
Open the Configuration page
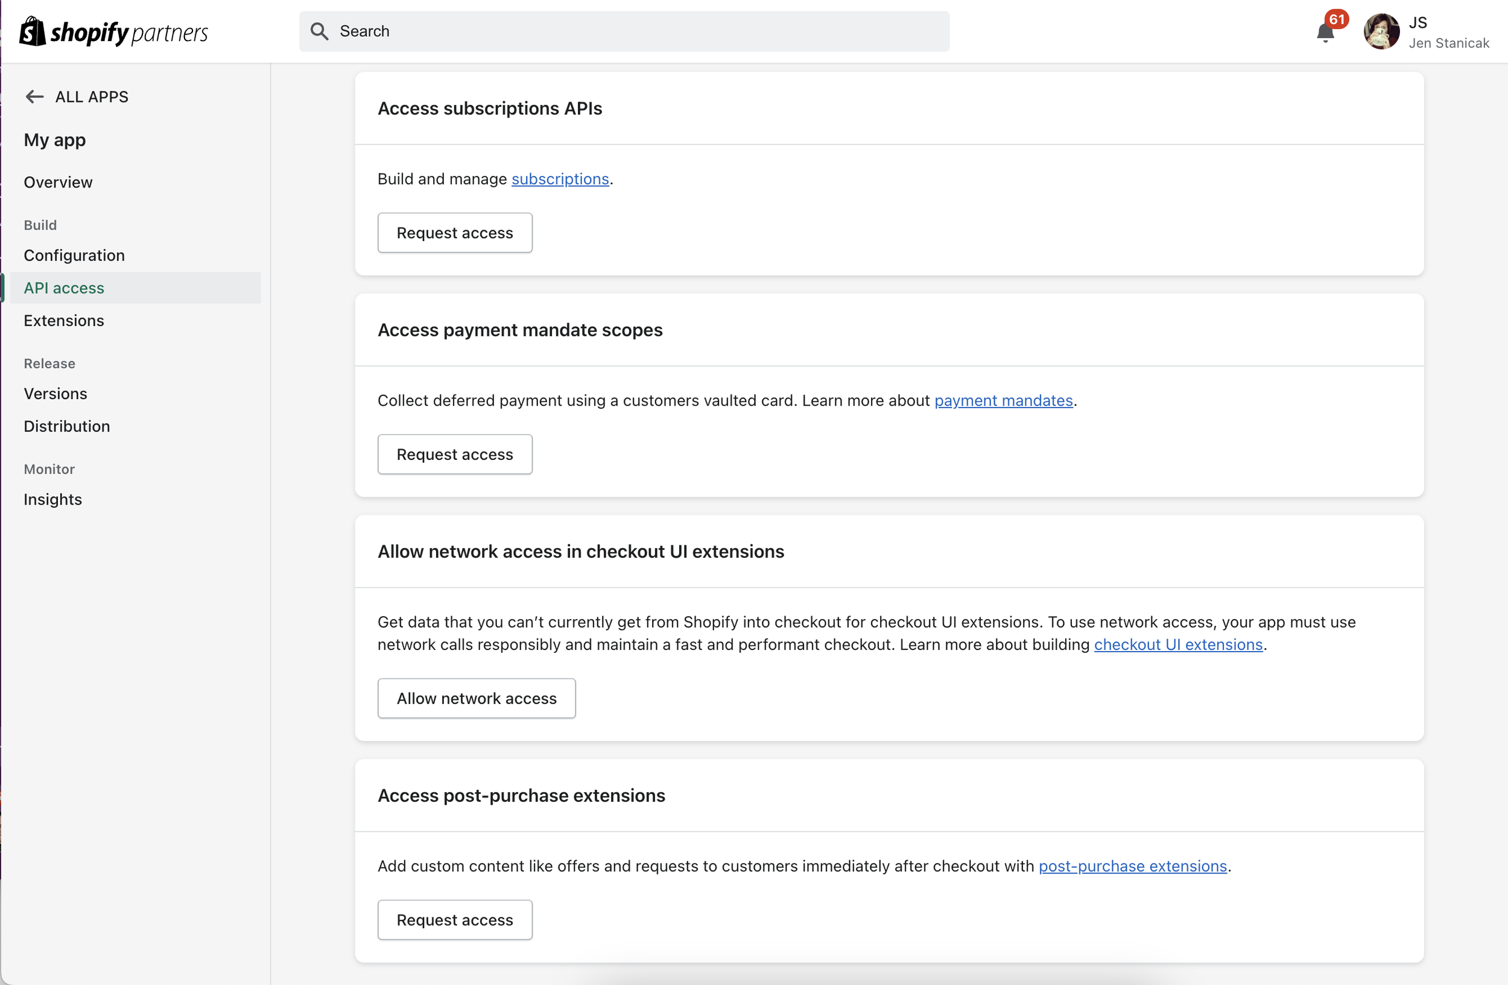tap(74, 255)
